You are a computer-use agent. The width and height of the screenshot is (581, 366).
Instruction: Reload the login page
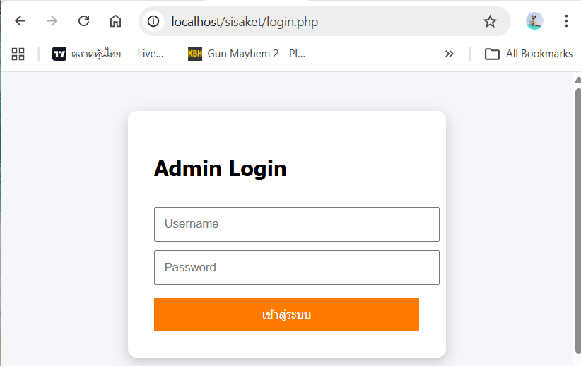(83, 21)
